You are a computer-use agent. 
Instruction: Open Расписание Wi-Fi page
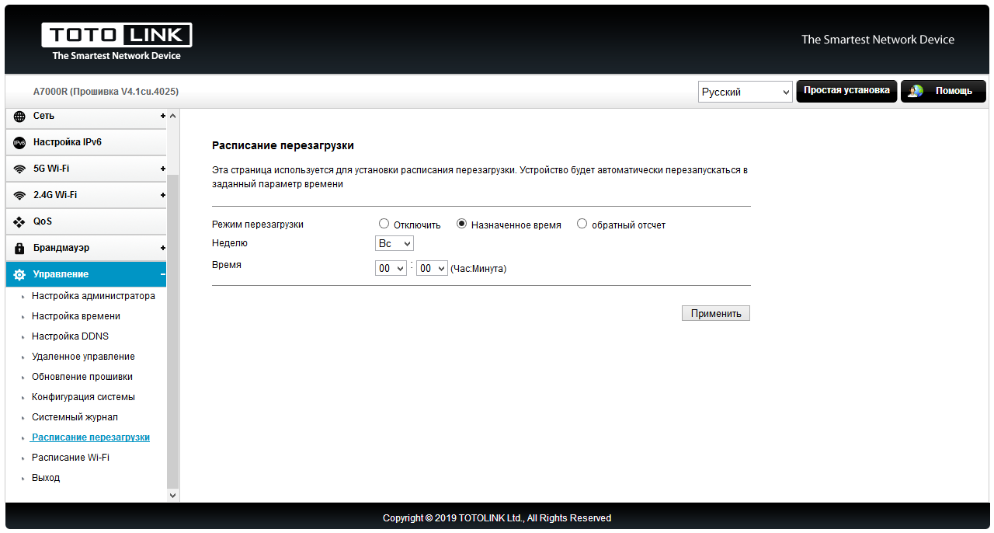pyautogui.click(x=71, y=458)
